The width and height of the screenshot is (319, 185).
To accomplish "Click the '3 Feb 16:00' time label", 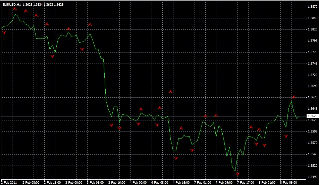I will pos(117,182).
